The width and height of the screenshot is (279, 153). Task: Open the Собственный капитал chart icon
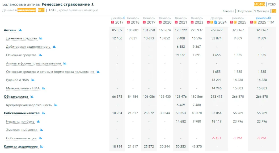coord(43,113)
